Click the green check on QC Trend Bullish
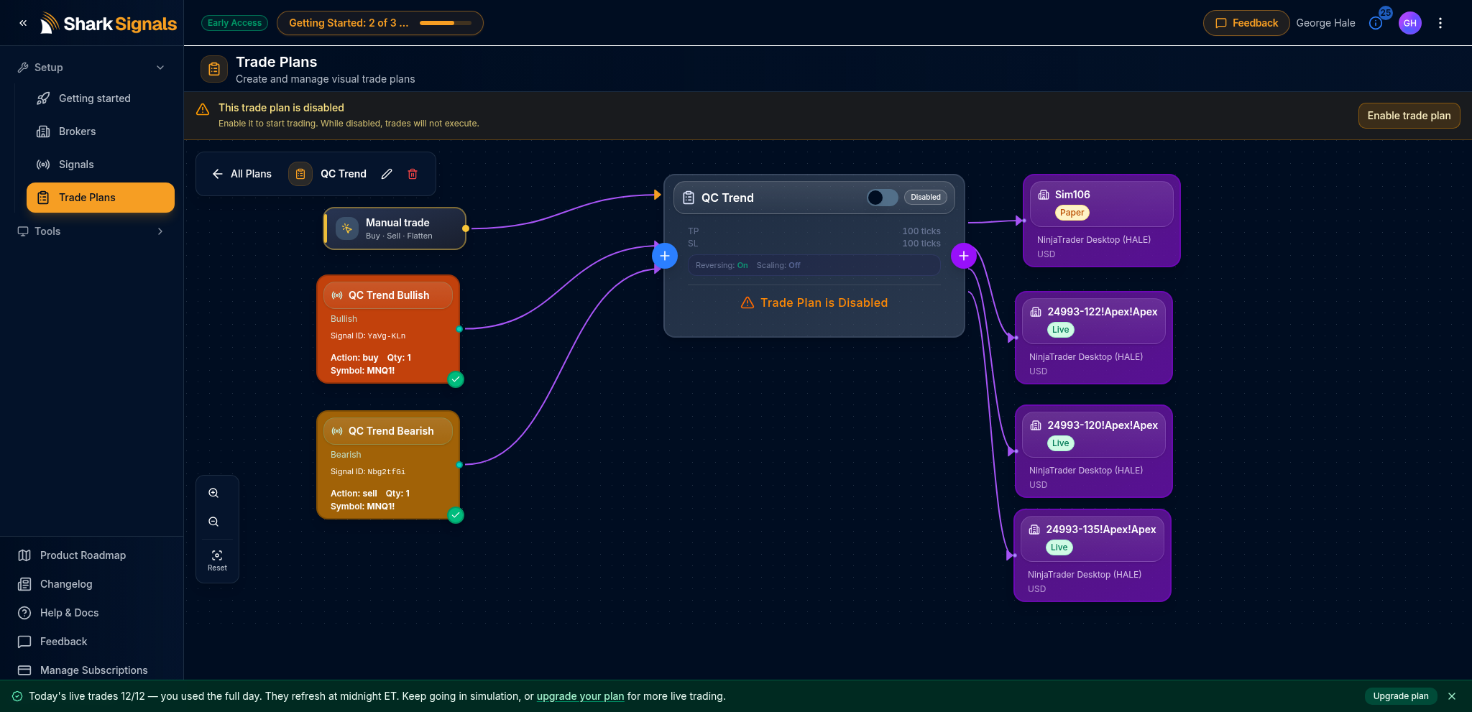This screenshot has height=712, width=1472. [456, 379]
